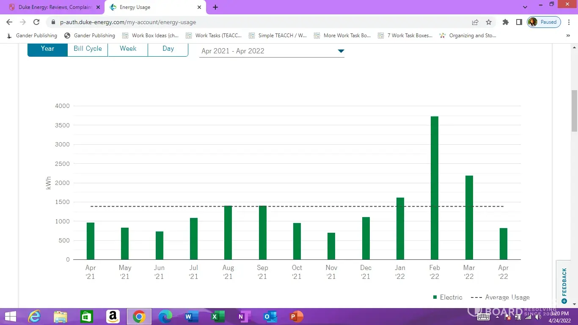Launch PowerPoint from the taskbar
The image size is (578, 325).
(297, 316)
